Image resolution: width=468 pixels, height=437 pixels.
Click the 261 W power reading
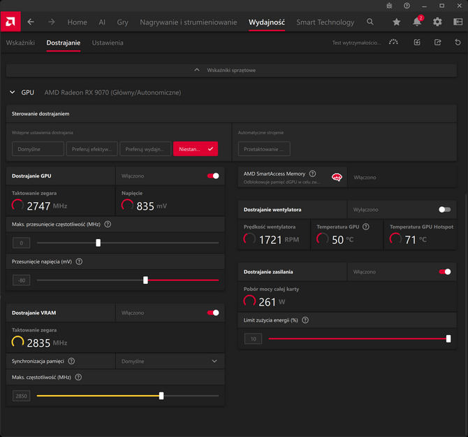[x=272, y=302]
